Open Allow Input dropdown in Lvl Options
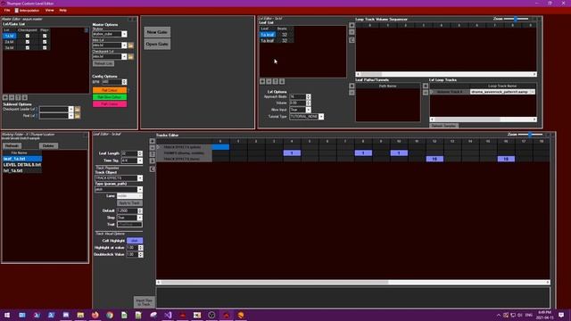Viewport: 571px width, 321px height. point(309,110)
